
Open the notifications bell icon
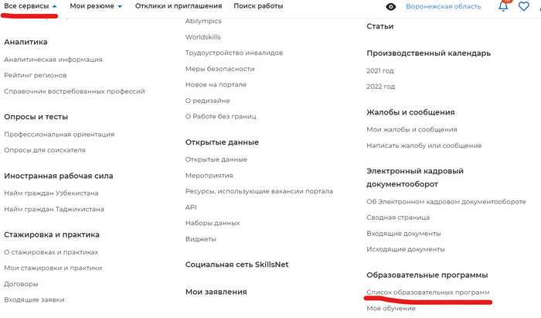click(x=503, y=6)
